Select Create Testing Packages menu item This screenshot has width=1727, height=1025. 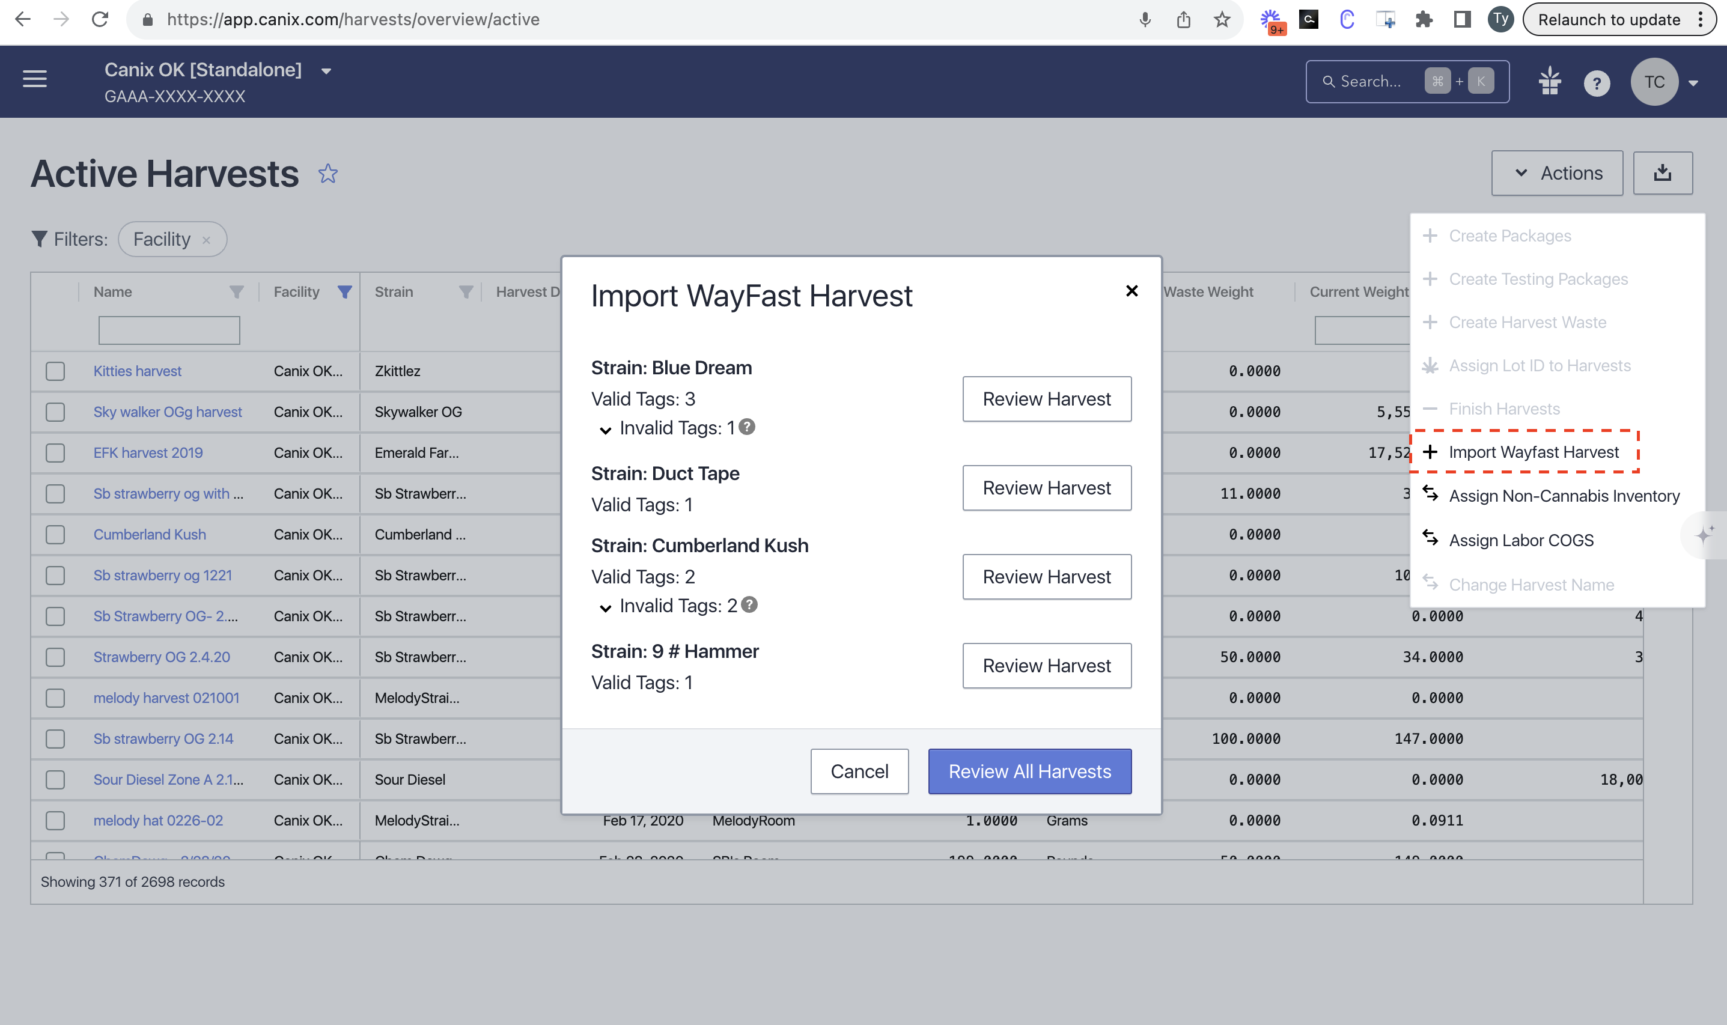tap(1556, 279)
